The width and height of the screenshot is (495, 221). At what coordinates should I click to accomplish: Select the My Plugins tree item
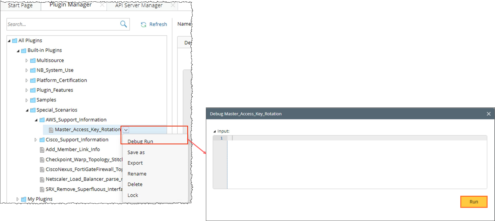click(40, 199)
